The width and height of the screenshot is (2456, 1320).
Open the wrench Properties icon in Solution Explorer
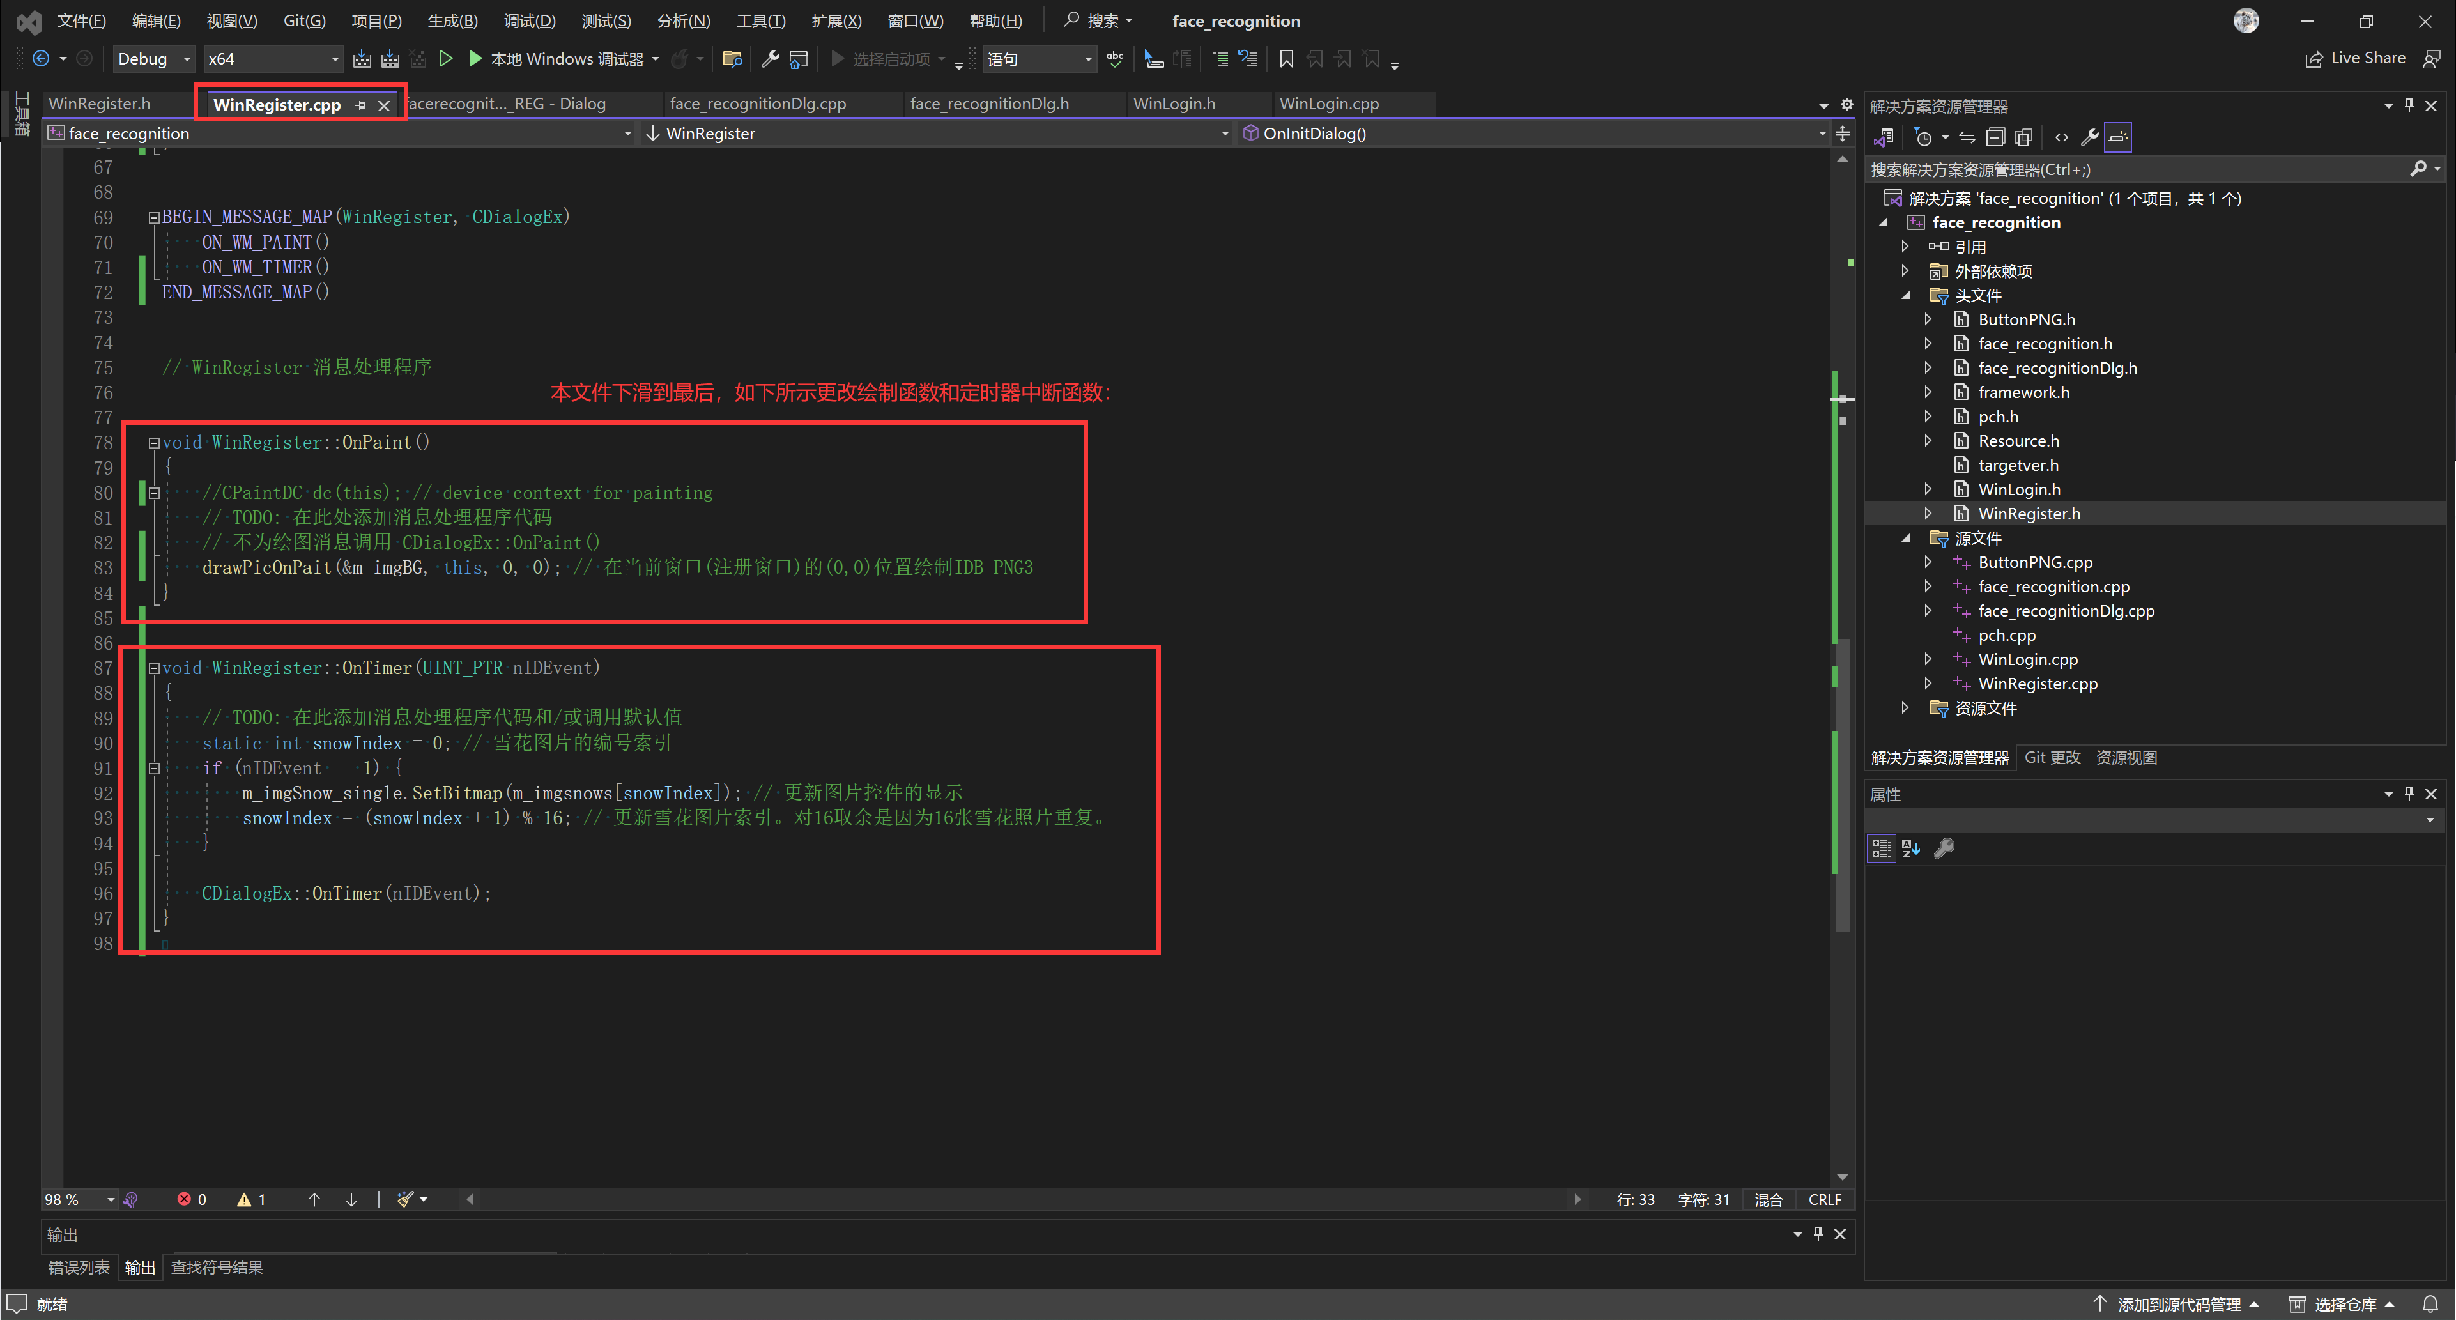(x=2089, y=137)
